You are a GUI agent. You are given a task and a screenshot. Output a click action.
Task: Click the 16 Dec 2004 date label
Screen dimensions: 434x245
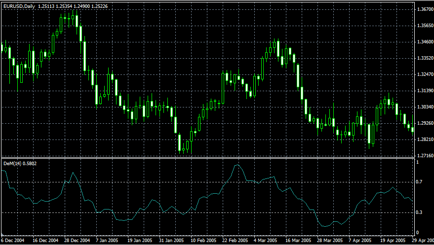coord(45,240)
